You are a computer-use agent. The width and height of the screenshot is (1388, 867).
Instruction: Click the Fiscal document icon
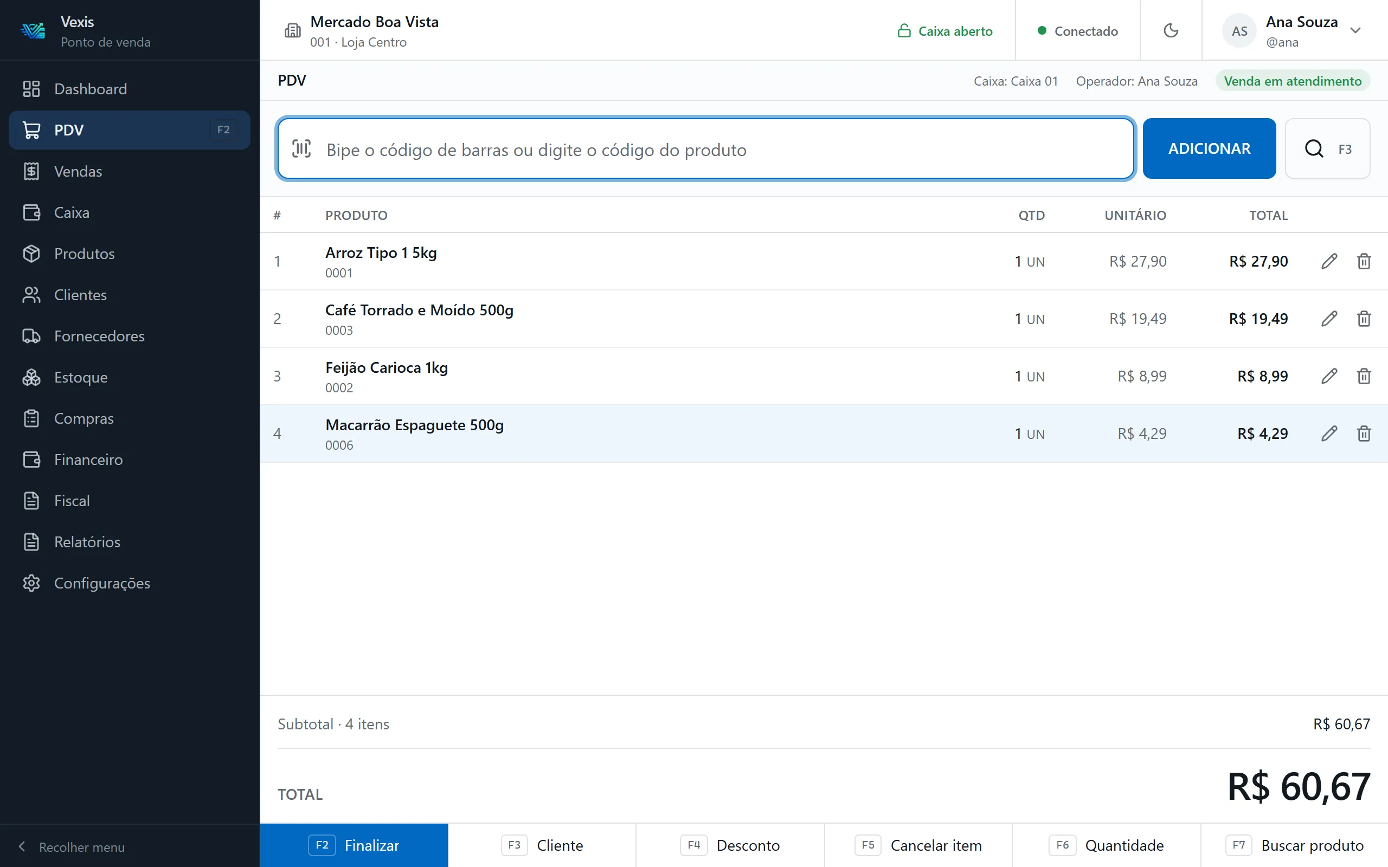(31, 501)
